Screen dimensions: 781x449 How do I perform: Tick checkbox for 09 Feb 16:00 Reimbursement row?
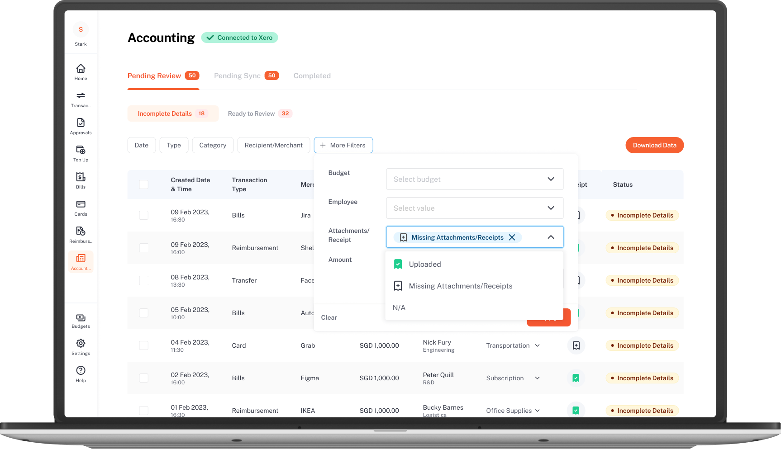tap(143, 248)
